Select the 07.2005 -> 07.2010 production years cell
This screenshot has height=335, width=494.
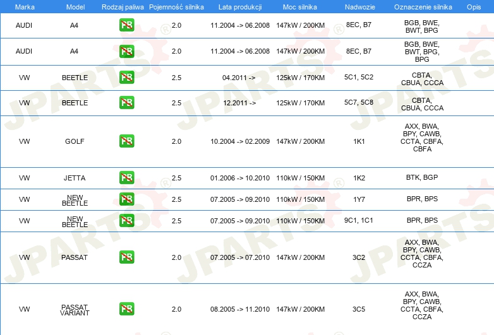(x=240, y=257)
